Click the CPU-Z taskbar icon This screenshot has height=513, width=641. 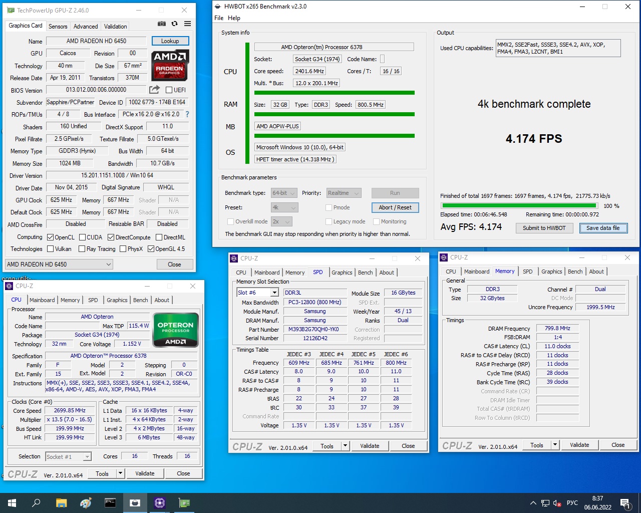(159, 503)
